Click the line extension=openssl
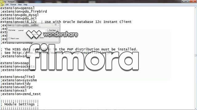Screen dimensions: 197x110 17,8
